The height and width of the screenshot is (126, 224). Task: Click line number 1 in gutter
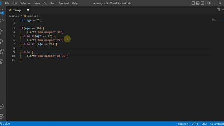tap(14, 20)
